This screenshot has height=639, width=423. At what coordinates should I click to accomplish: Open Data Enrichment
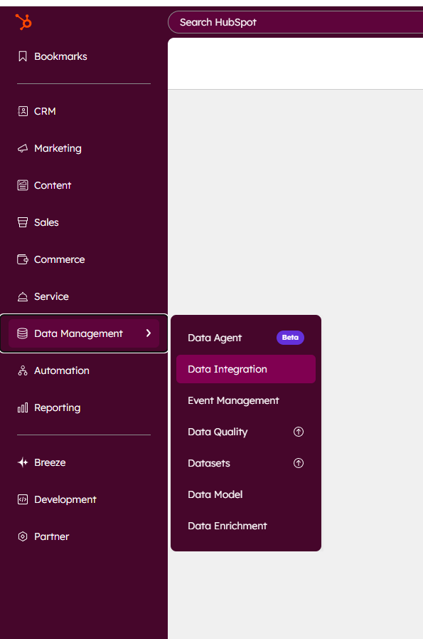tap(226, 526)
